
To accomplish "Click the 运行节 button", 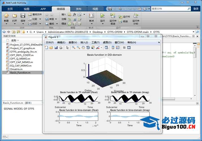I will tap(124, 17).
